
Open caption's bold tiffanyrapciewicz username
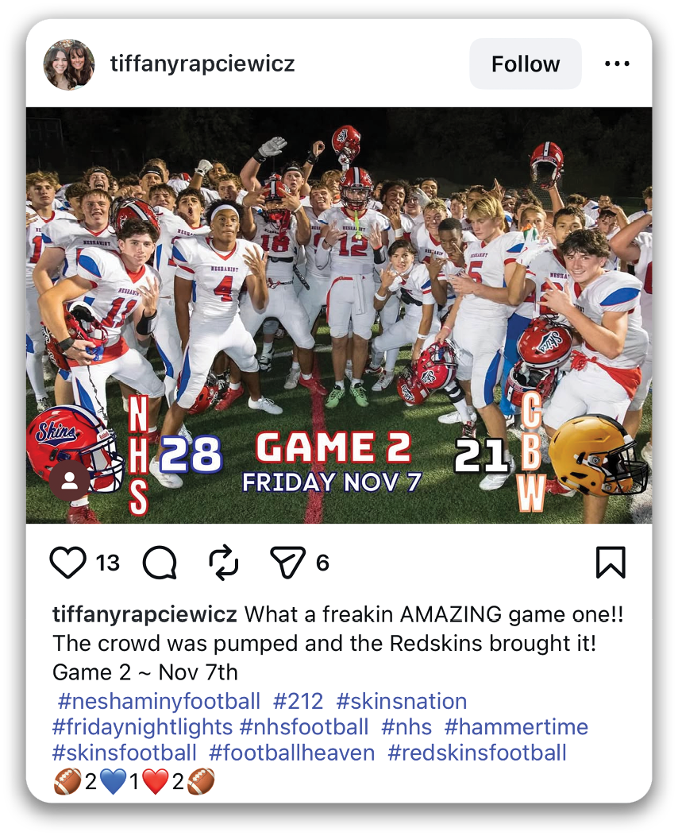[x=144, y=614]
